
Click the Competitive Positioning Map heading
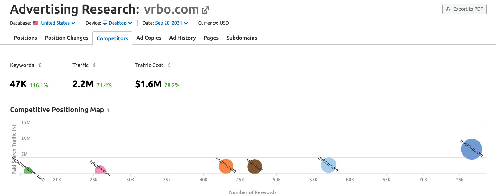(x=57, y=110)
